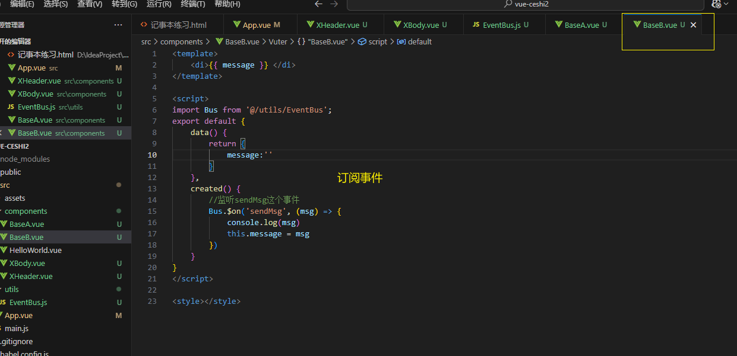The width and height of the screenshot is (737, 356).
Task: Open the 选择(S) menu
Action: 56,4
